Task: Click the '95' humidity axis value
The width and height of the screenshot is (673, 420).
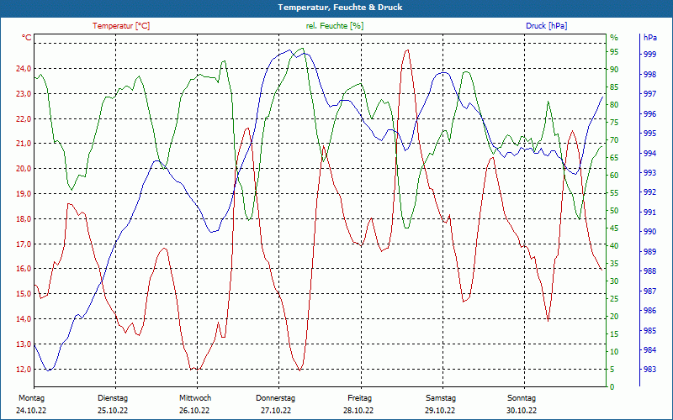Action: point(614,52)
